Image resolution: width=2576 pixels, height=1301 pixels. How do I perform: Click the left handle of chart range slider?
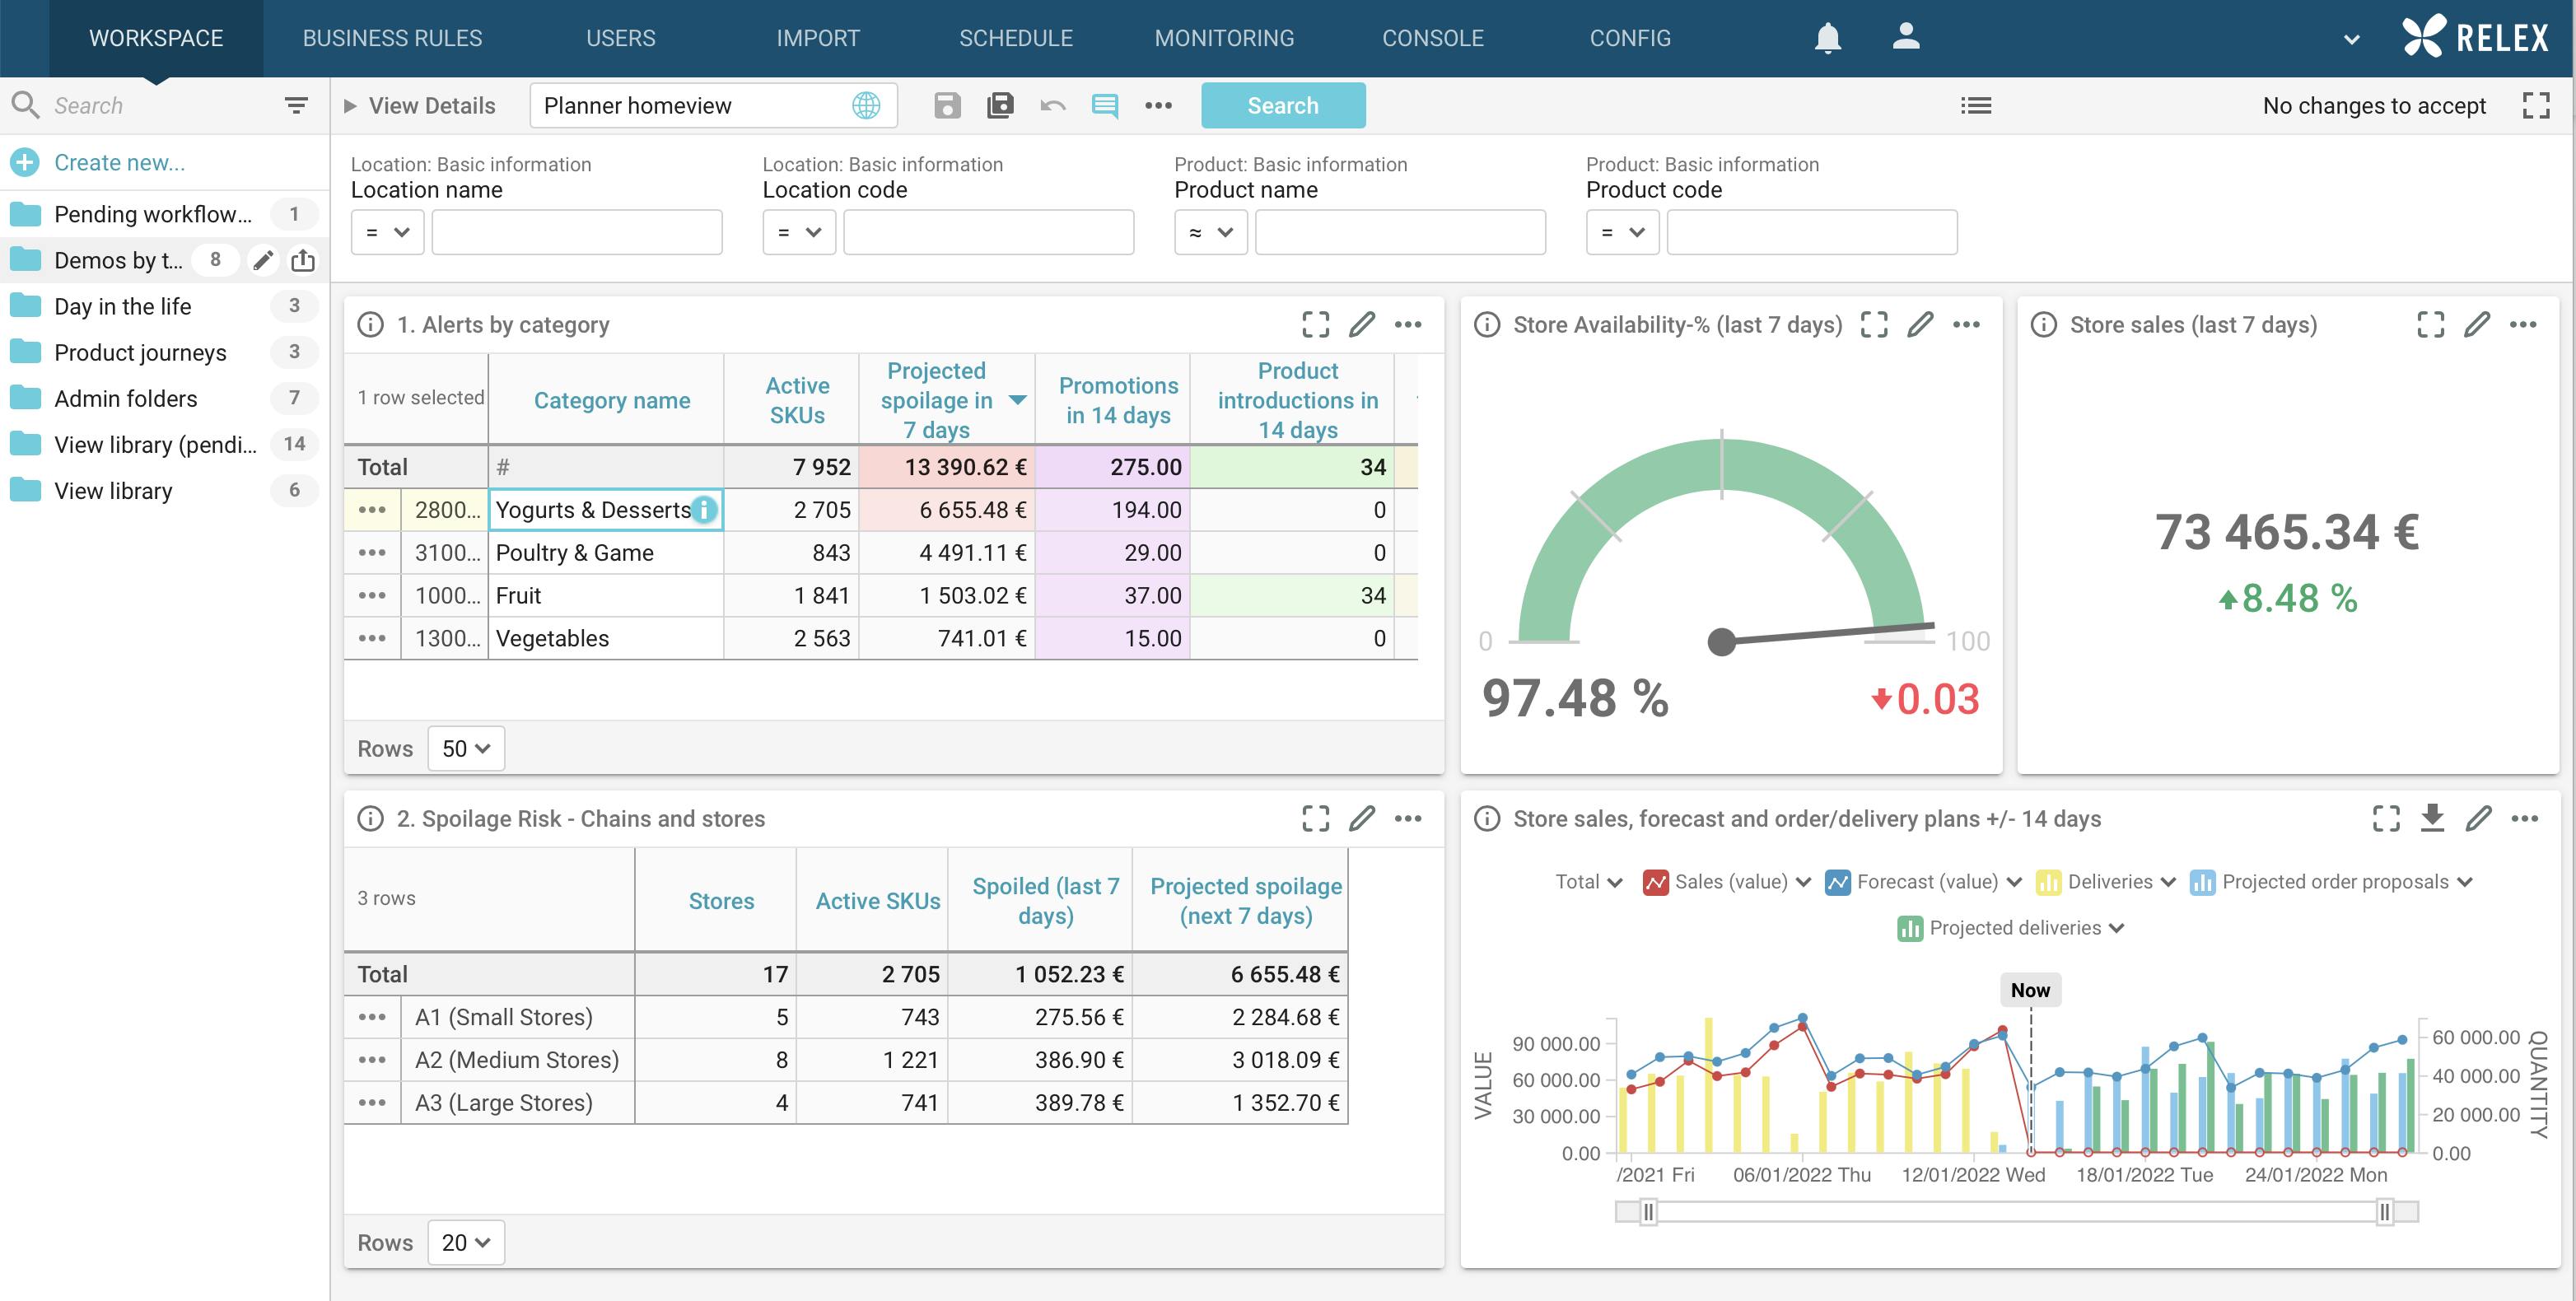pyautogui.click(x=1648, y=1212)
